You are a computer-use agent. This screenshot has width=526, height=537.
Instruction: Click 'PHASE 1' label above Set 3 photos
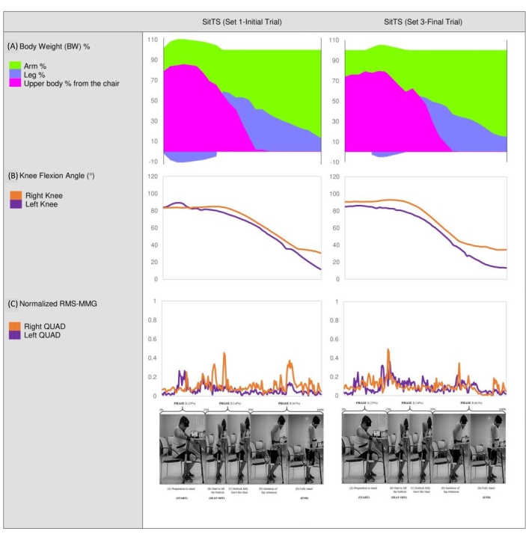[367, 402]
